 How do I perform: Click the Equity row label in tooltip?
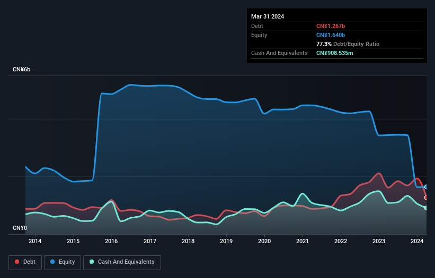(x=259, y=35)
